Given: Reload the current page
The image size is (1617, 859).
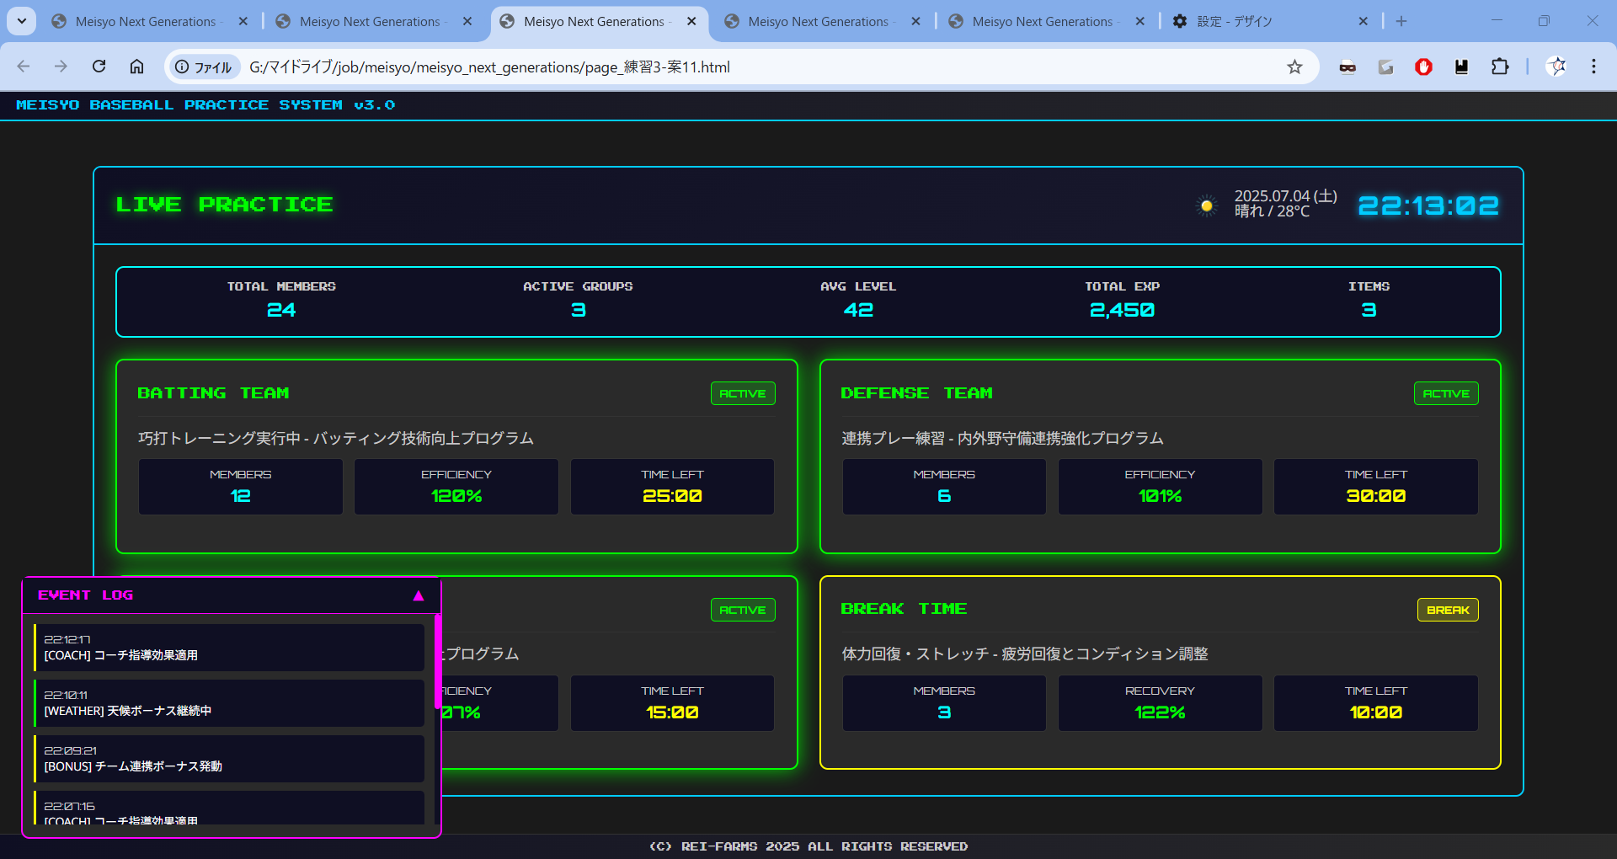Looking at the screenshot, I should (x=99, y=67).
